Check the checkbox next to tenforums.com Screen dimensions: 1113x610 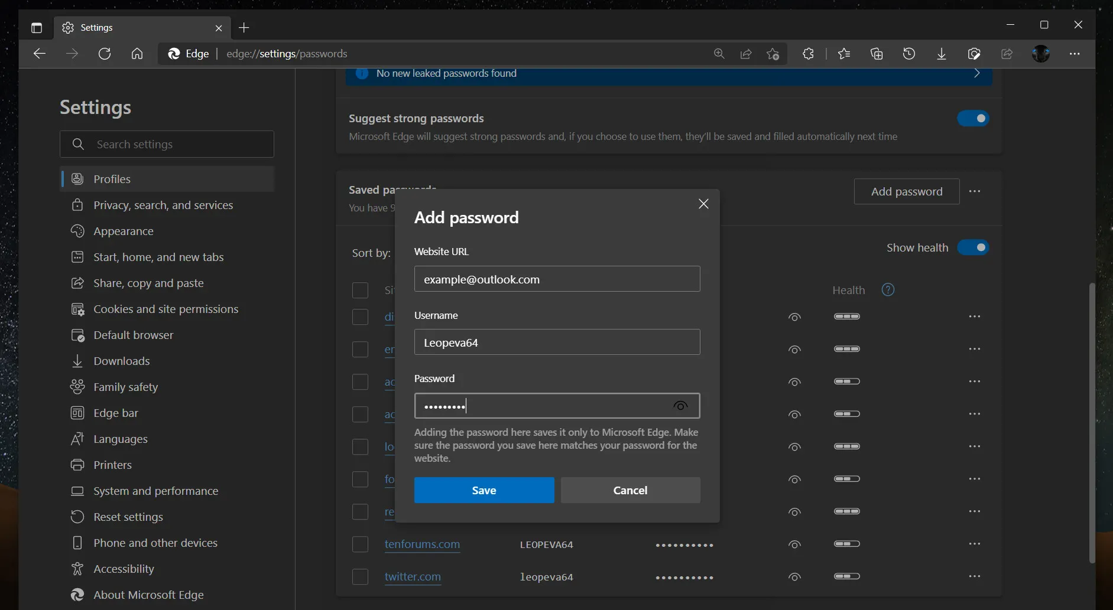(x=360, y=544)
